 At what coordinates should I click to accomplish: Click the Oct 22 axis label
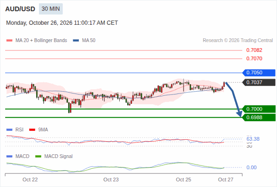point(30,180)
